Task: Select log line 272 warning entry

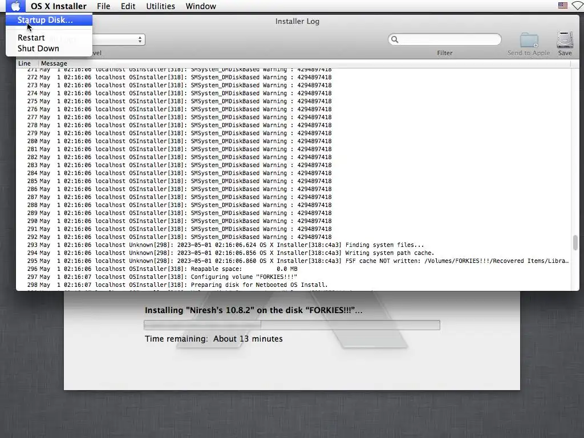Action: (x=294, y=78)
